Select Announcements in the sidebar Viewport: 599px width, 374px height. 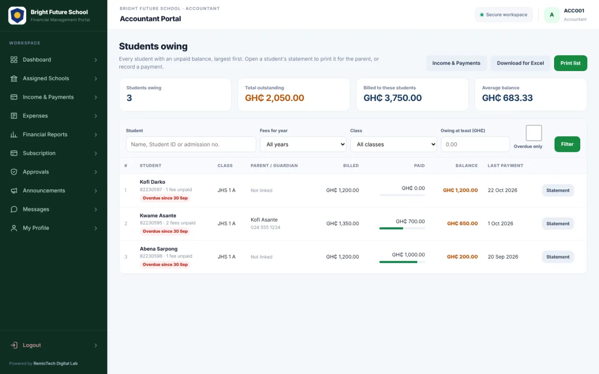pos(54,191)
